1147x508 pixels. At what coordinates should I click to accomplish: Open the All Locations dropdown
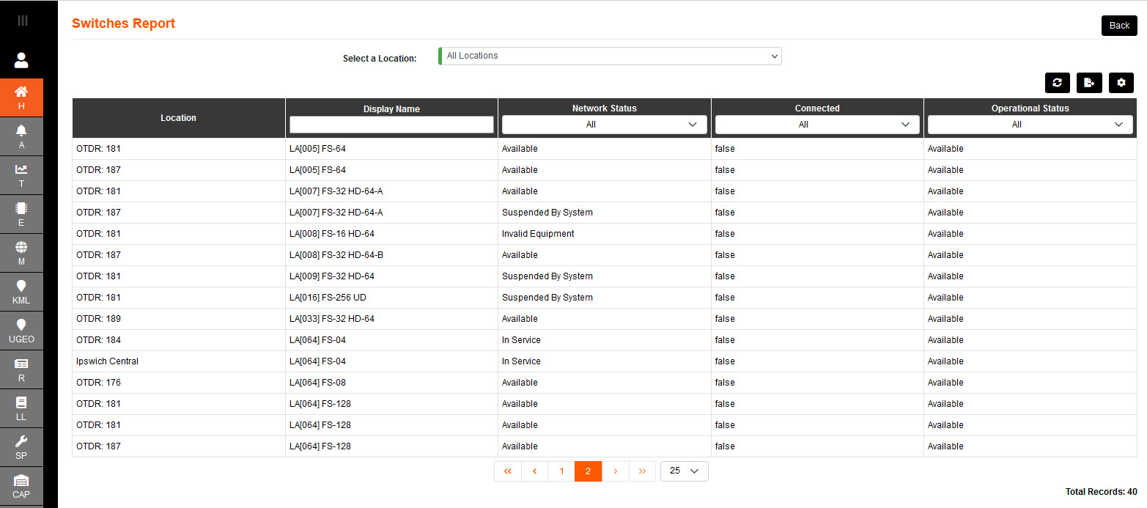(610, 56)
